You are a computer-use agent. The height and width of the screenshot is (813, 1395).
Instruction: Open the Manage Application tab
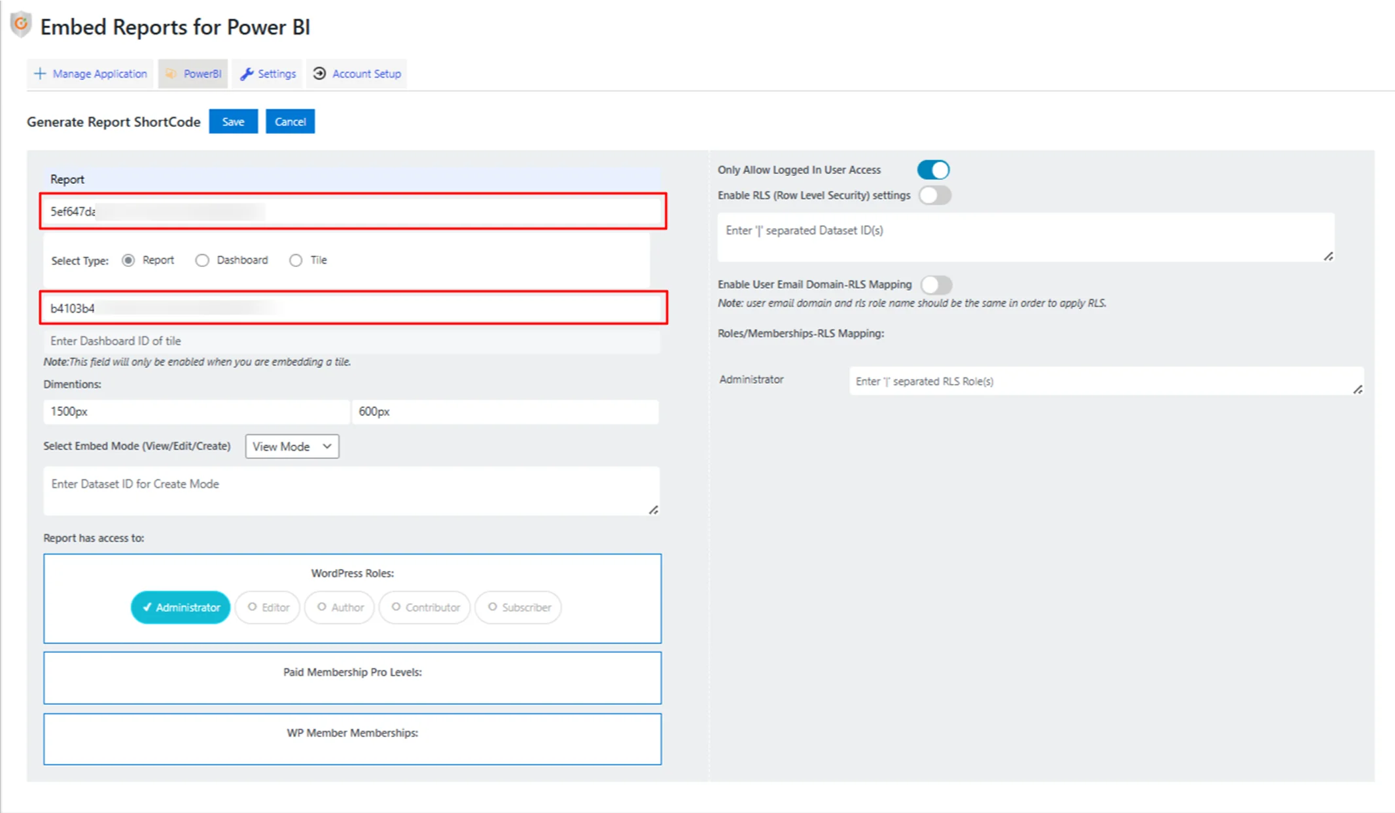pyautogui.click(x=90, y=74)
